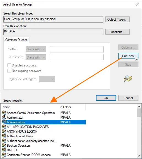142x159 pixels.
Task: Click the Administrators group icon
Action: pyautogui.click(x=4, y=122)
